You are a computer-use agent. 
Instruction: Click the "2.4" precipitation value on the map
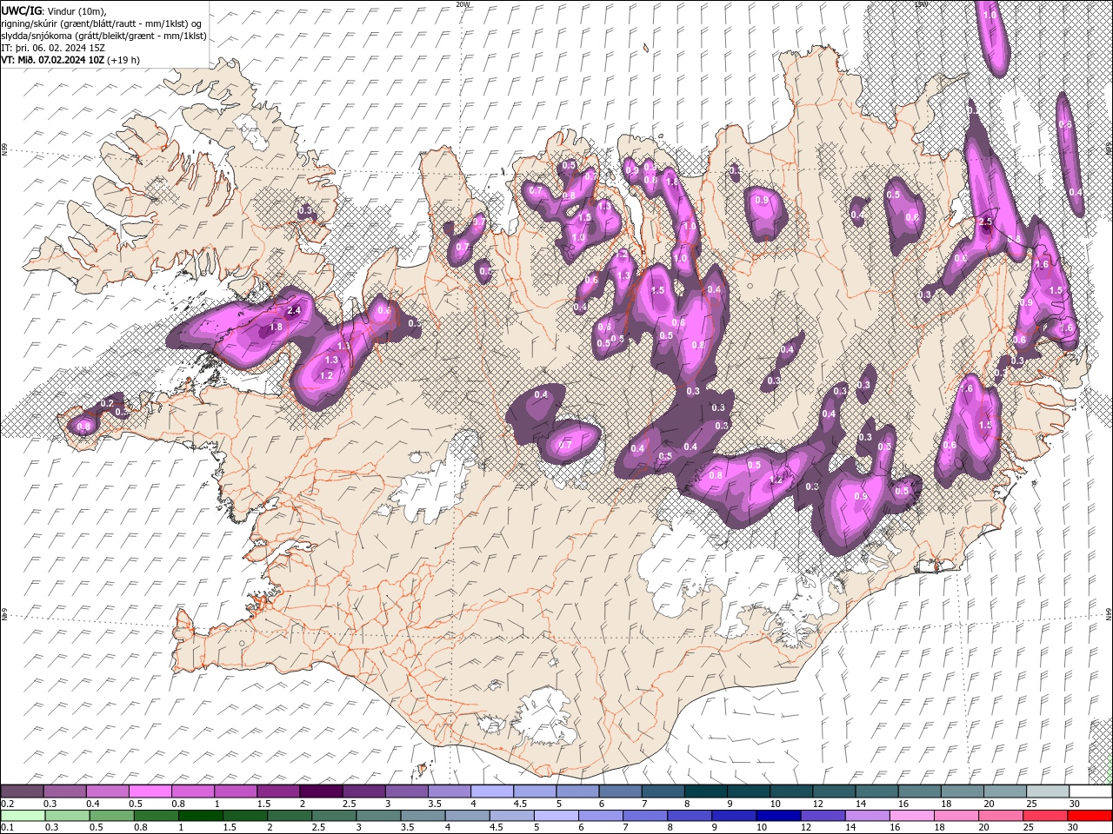[294, 311]
